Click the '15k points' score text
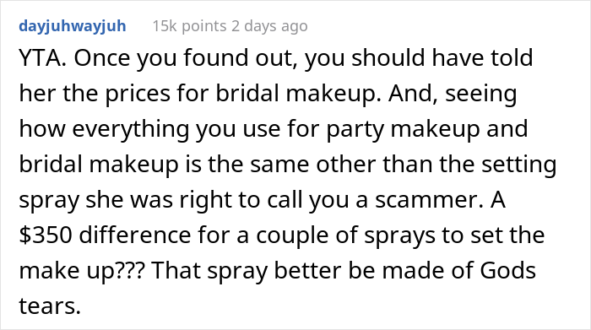This screenshot has width=591, height=330. [x=189, y=26]
